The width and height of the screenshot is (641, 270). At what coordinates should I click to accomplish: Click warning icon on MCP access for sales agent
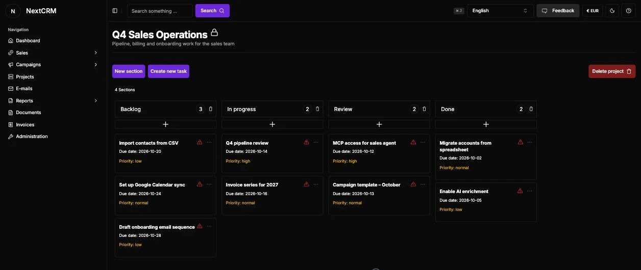(x=413, y=142)
